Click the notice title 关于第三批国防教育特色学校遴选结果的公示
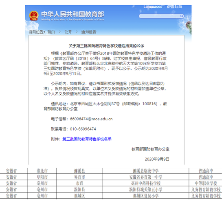Image resolution: width=224 pixels, height=204 pixels. [x=106, y=46]
